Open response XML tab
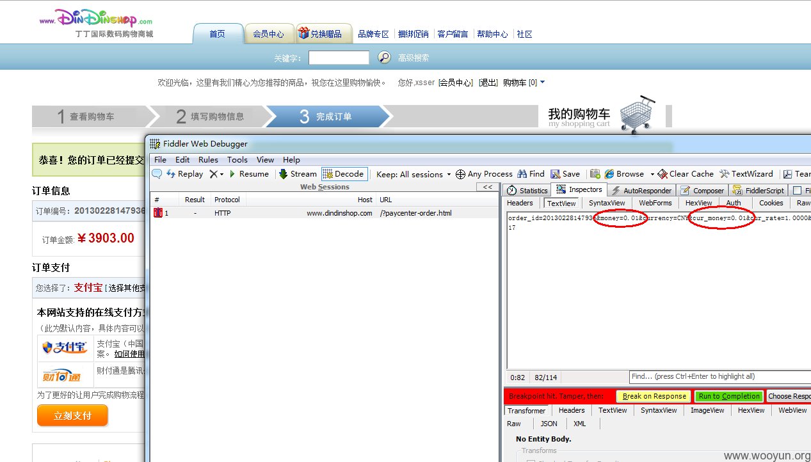The image size is (811, 462). click(x=579, y=424)
